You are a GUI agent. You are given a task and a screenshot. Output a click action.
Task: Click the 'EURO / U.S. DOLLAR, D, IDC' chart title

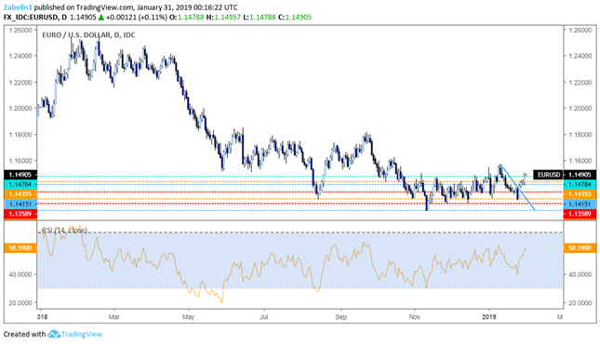pyautogui.click(x=88, y=34)
